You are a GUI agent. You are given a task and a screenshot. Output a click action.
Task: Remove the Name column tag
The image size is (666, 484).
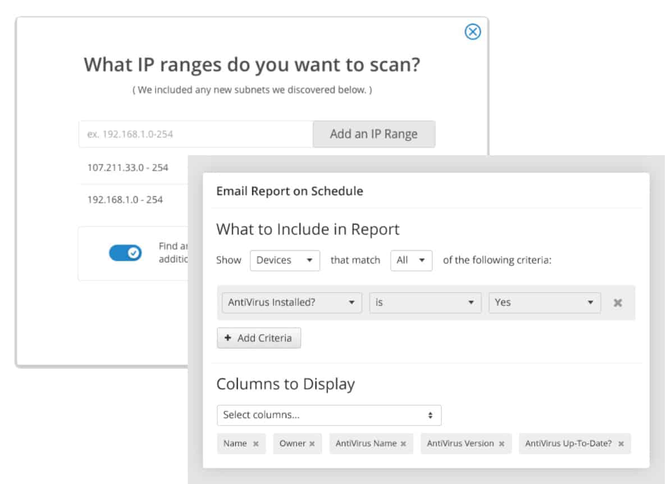coord(256,444)
